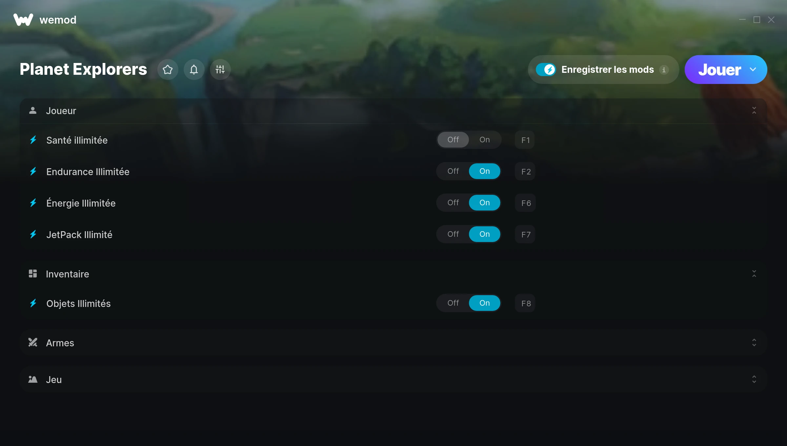Open the notifications bell icon

point(194,70)
